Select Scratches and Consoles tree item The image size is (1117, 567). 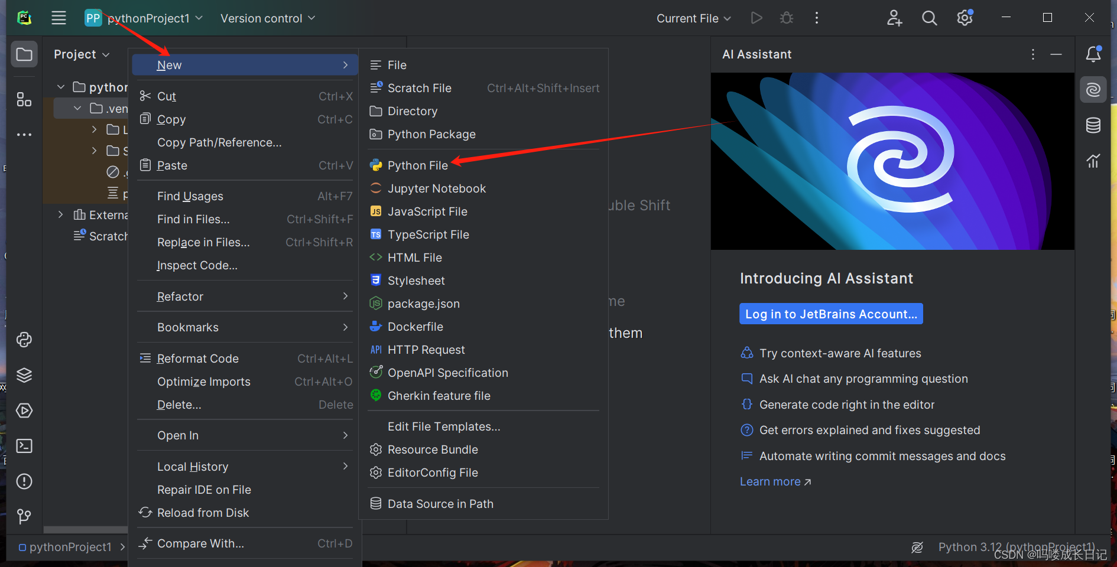(x=100, y=236)
